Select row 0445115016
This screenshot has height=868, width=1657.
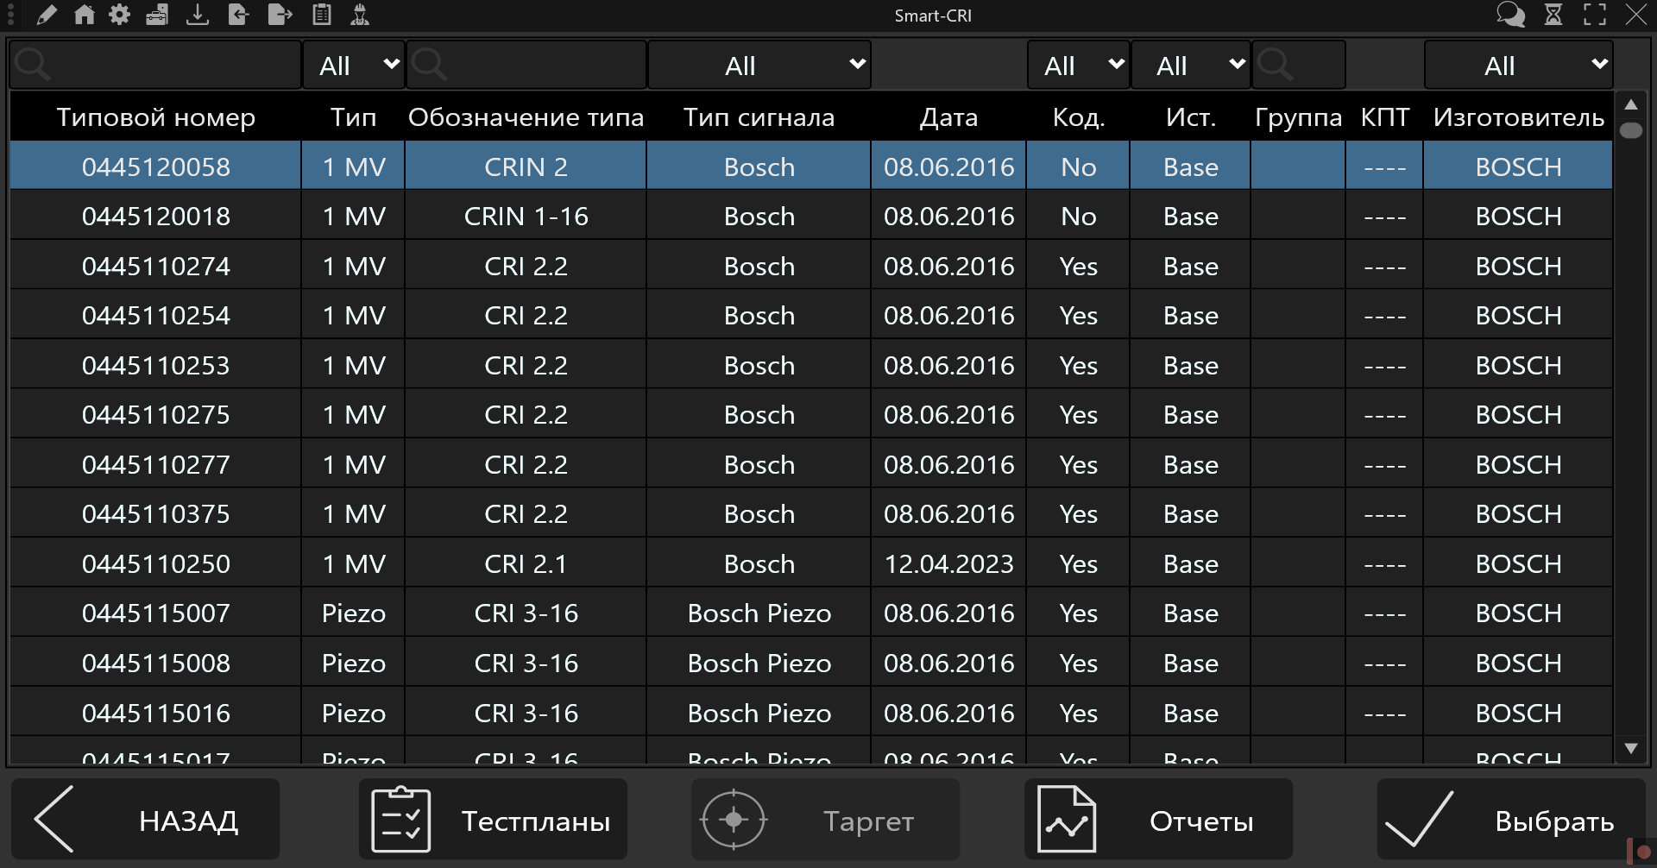811,713
